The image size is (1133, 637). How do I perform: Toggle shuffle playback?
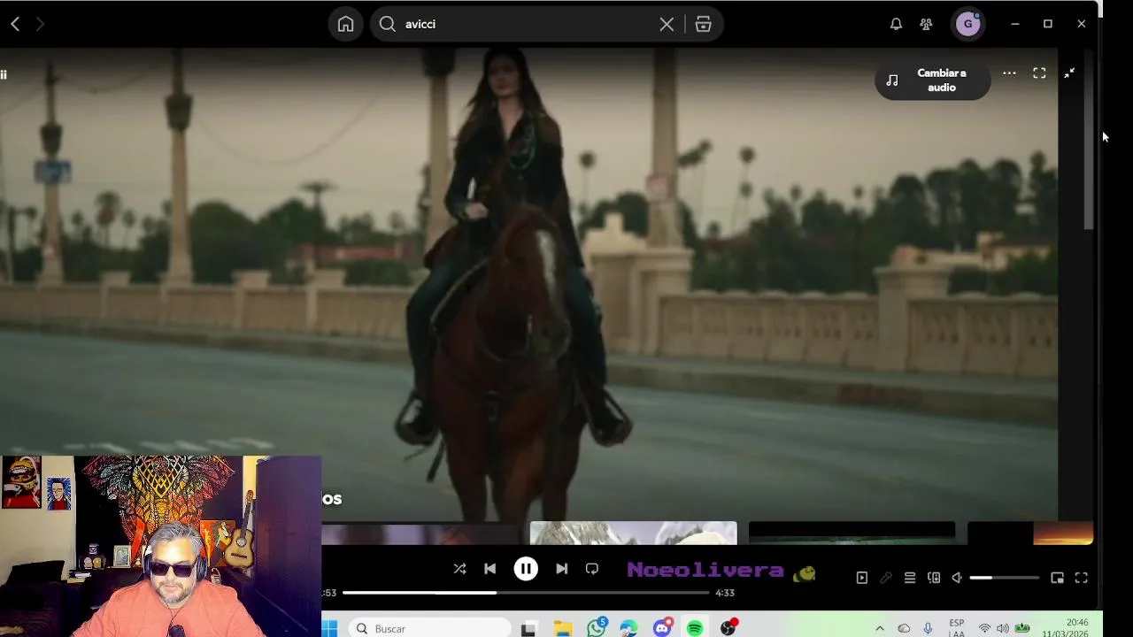[459, 569]
